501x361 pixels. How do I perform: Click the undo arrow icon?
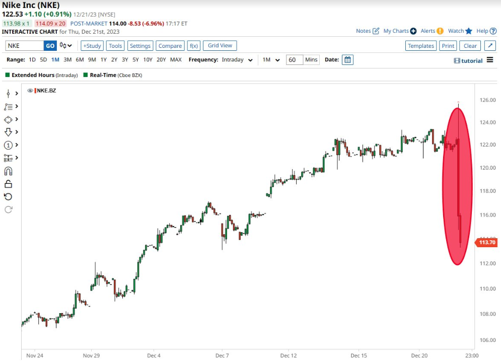[8, 196]
